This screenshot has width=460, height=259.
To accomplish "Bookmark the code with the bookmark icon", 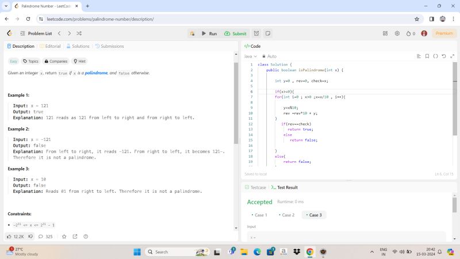I will point(427,56).
